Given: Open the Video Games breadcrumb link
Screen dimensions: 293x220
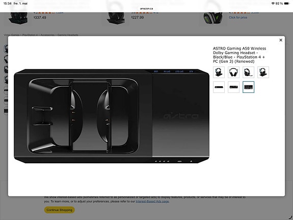Looking at the screenshot, I should pos(12,35).
